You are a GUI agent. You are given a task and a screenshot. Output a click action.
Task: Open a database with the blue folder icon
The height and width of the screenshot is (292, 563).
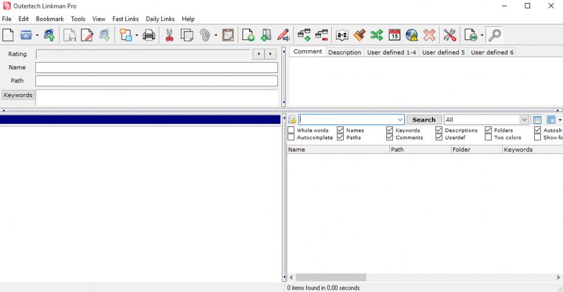26,35
